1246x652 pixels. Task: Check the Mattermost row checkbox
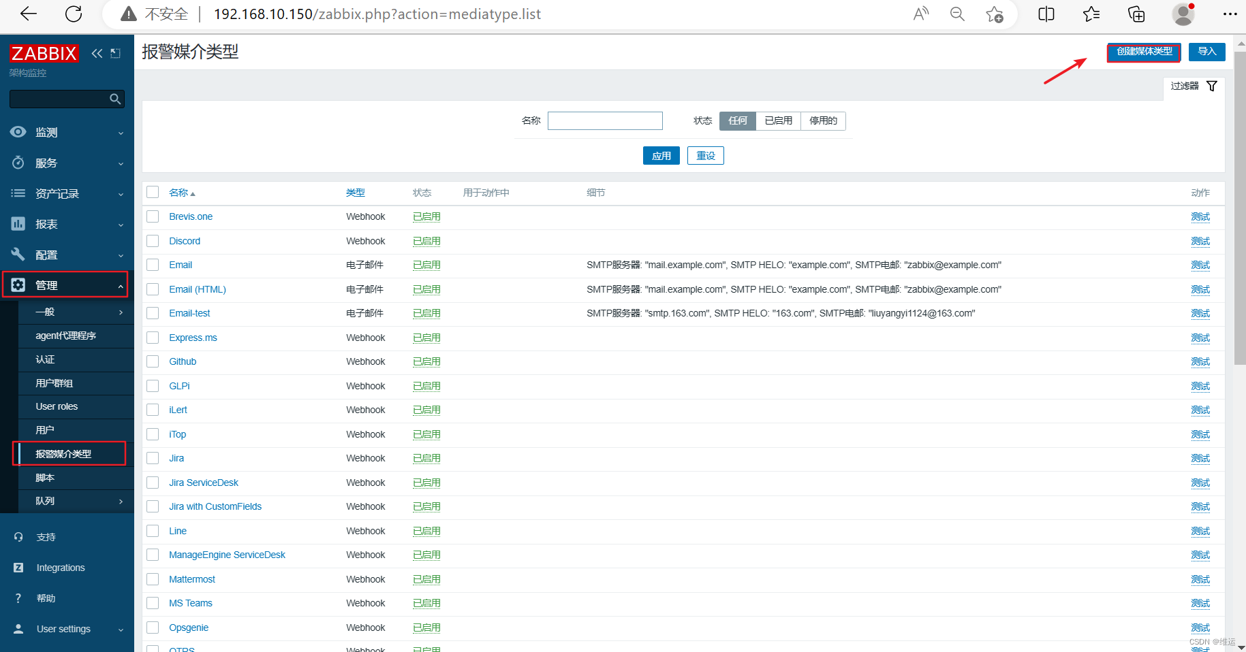[x=153, y=579]
